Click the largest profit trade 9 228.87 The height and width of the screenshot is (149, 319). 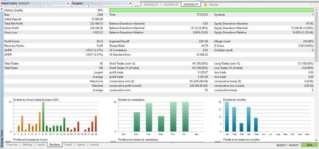203,73
